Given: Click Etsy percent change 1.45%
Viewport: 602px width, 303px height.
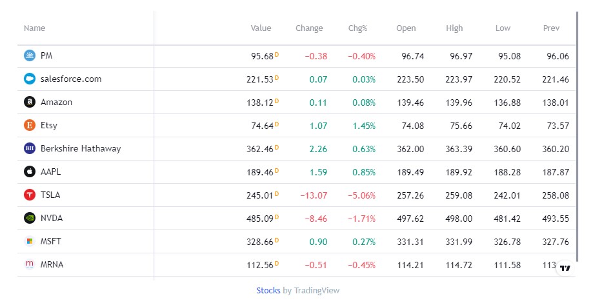Looking at the screenshot, I should point(364,126).
